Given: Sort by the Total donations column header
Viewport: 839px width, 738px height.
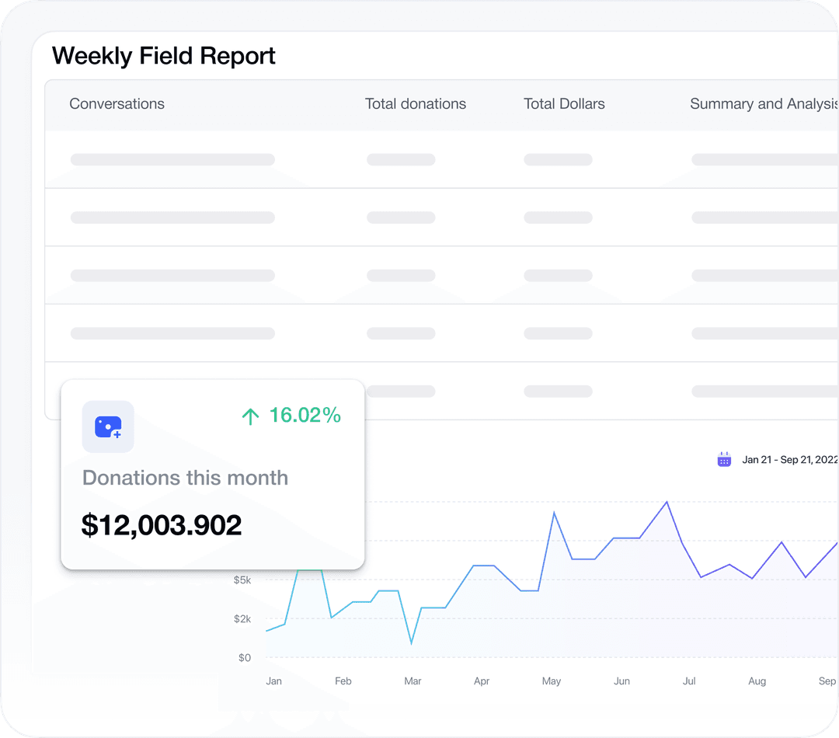Looking at the screenshot, I should coord(416,104).
